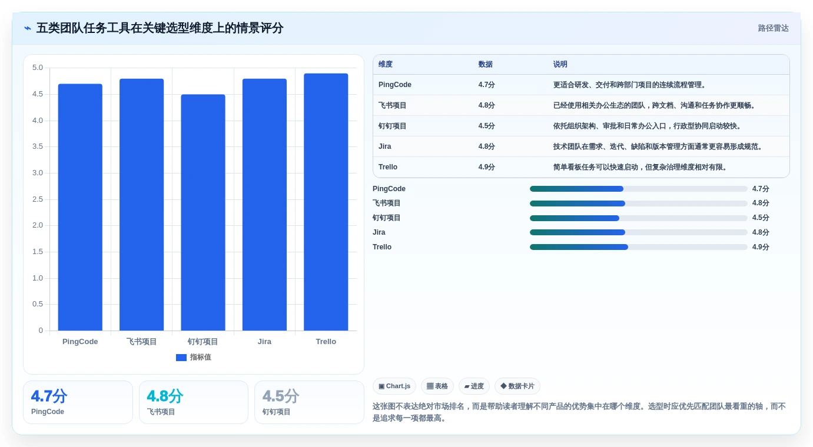Image resolution: width=813 pixels, height=447 pixels.
Task: Click the 数据卡片 tag chip
Action: coord(517,386)
